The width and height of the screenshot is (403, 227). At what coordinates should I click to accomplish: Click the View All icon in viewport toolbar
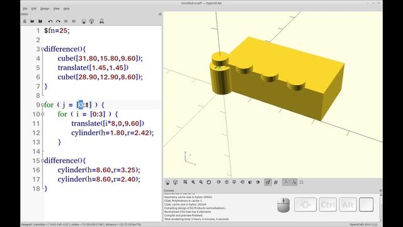point(185,182)
